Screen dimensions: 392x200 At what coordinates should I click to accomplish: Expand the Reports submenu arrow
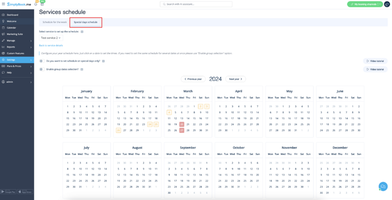[31, 47]
